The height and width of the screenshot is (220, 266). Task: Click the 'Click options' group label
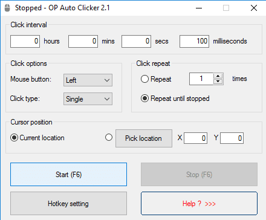28,63
